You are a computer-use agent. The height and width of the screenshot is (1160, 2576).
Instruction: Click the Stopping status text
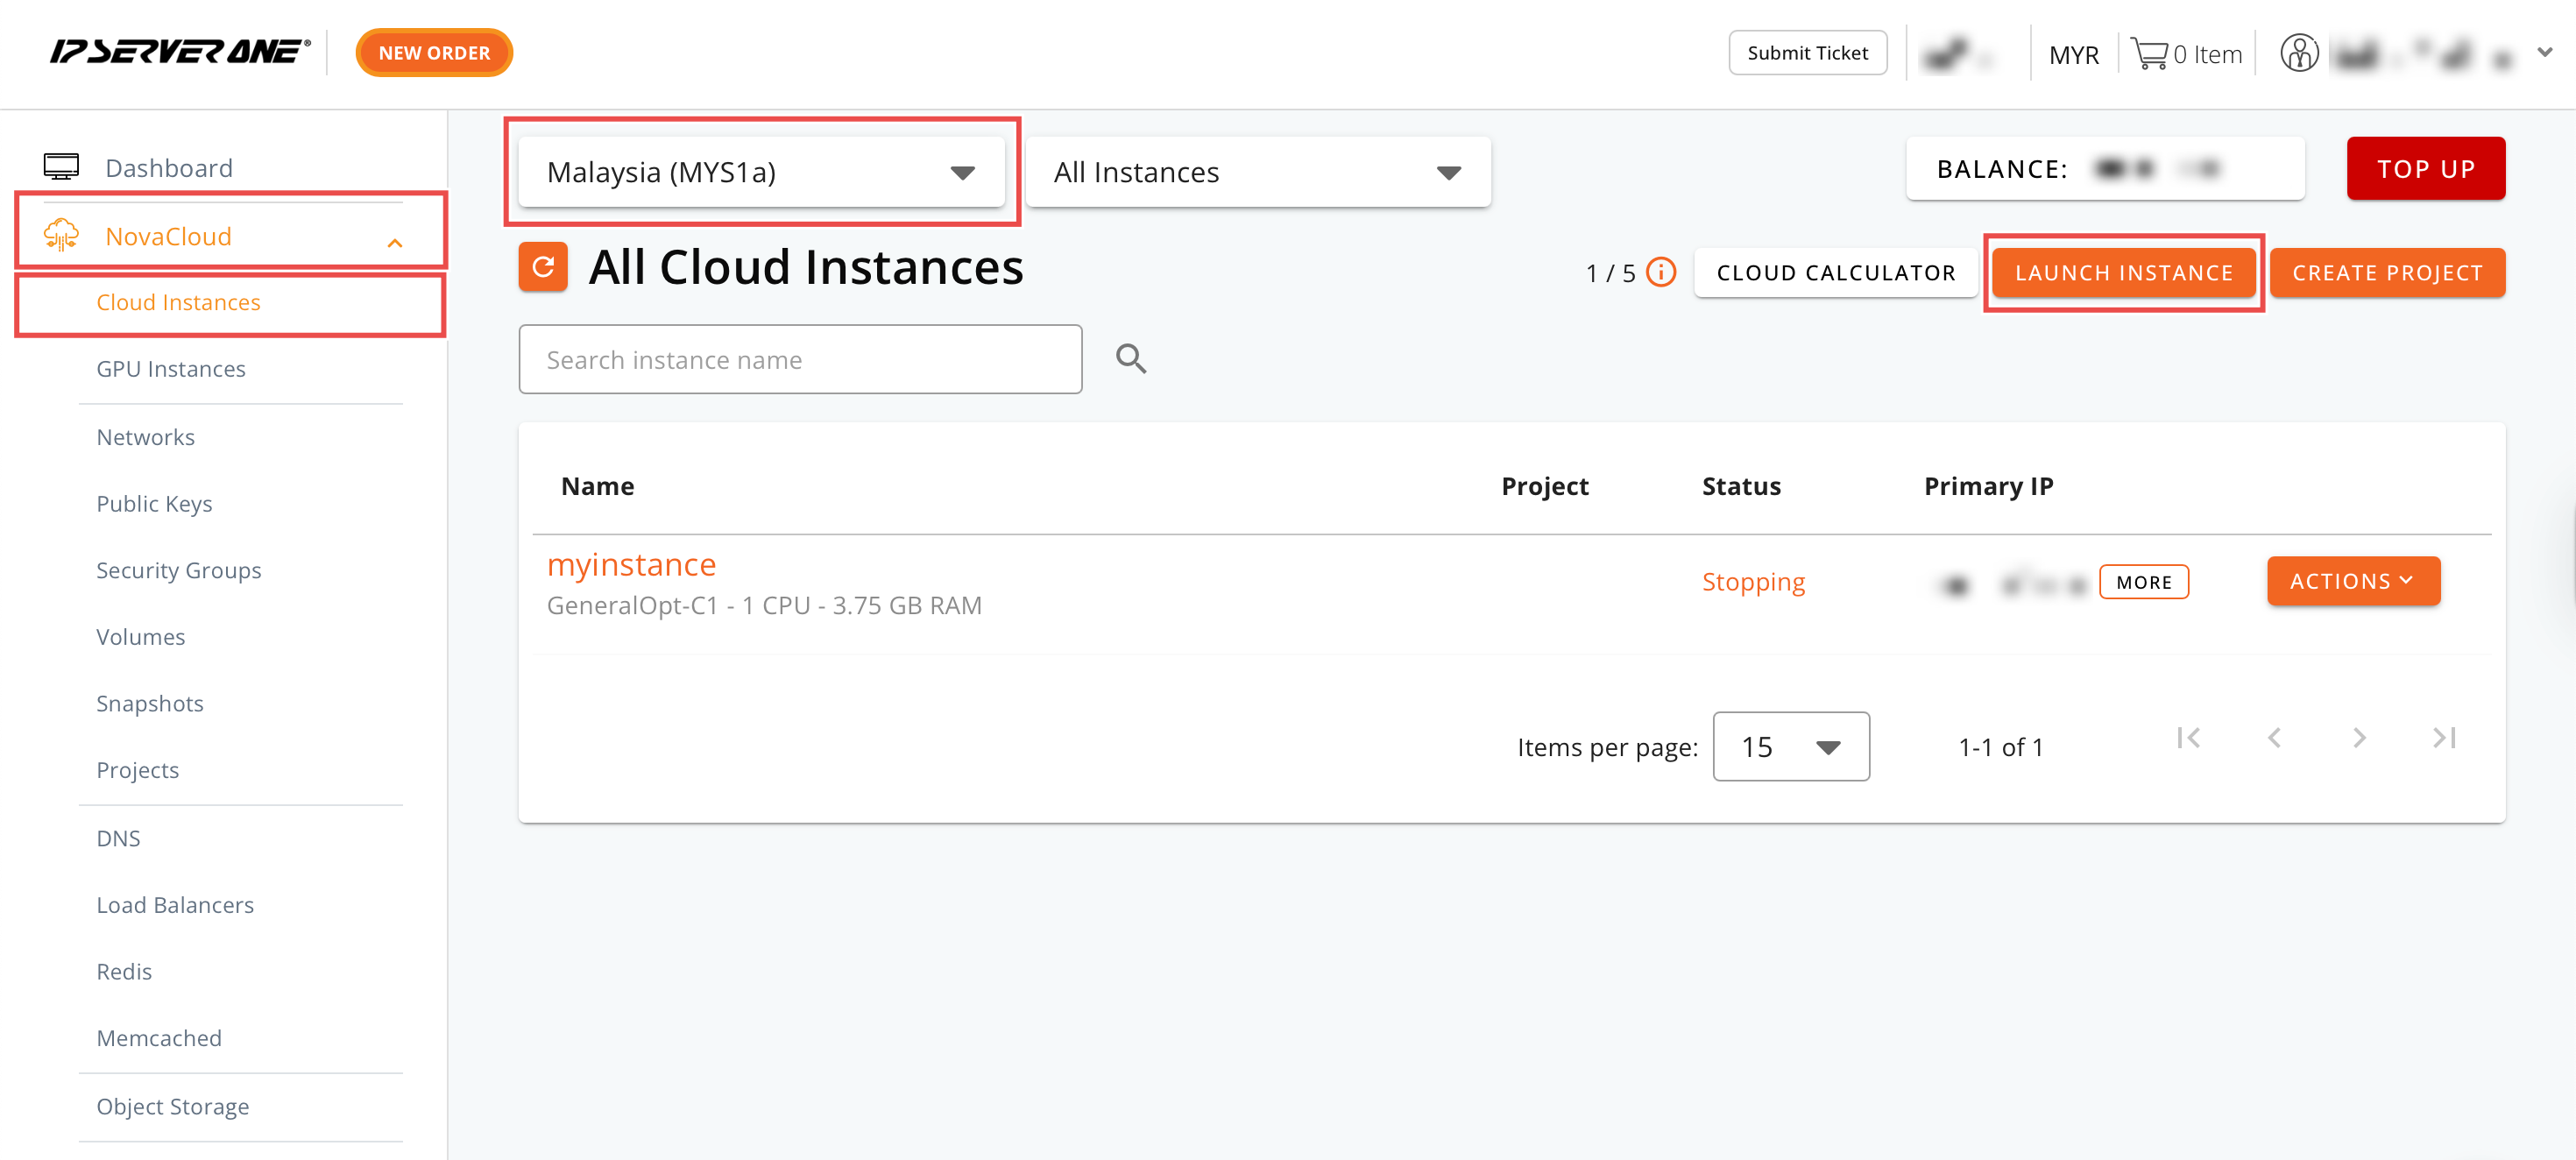[1753, 582]
